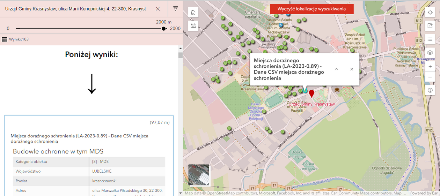440x196 pixels.
Task: Open the map measurement ruler tool
Action: [x=193, y=25]
